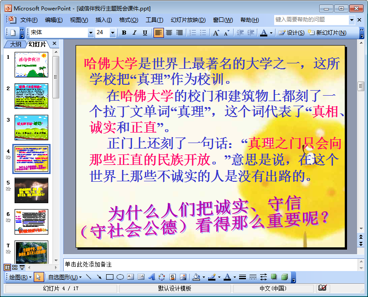
Task: Open the 绘图(R) drawing menu
Action: (20, 277)
